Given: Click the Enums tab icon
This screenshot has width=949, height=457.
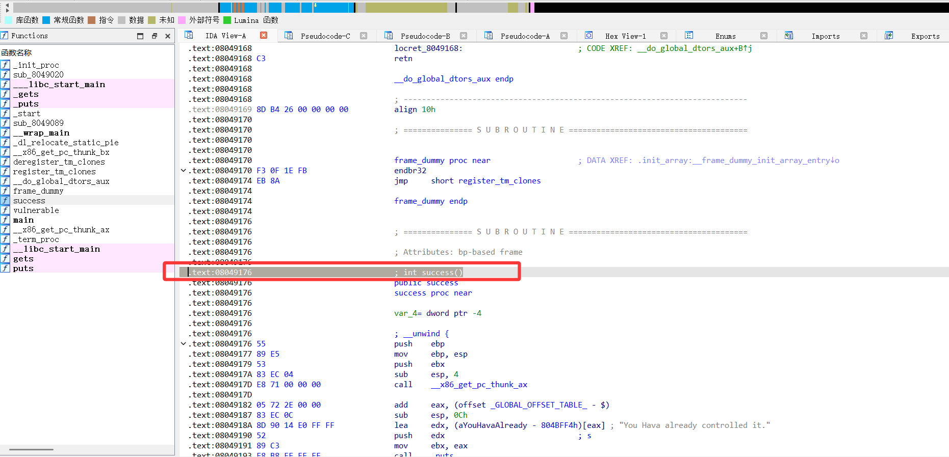Looking at the screenshot, I should (x=689, y=36).
